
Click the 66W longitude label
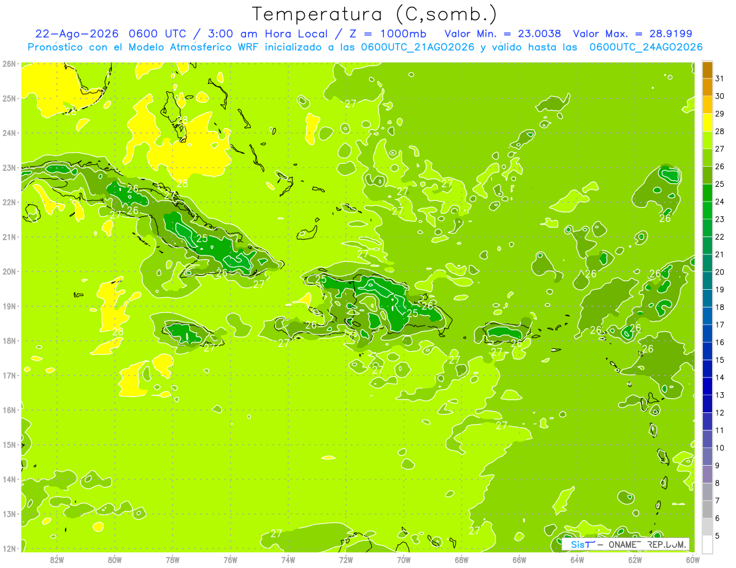519,559
